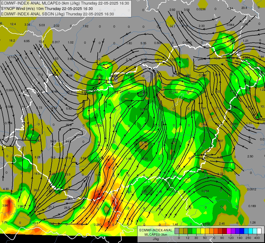
Task: Click the map value 1.26
Action: (x=253, y=222)
